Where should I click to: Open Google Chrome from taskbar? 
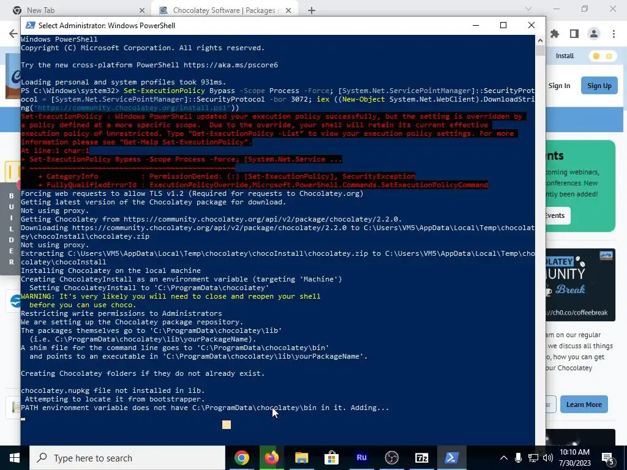click(241, 458)
